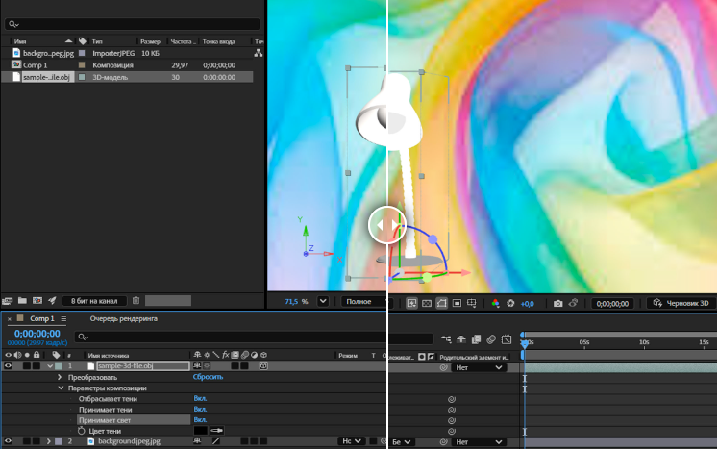Viewport: 718px width, 451px height.
Task: Switch to the 'Очередь рендеринга' tab
Action: click(x=124, y=318)
